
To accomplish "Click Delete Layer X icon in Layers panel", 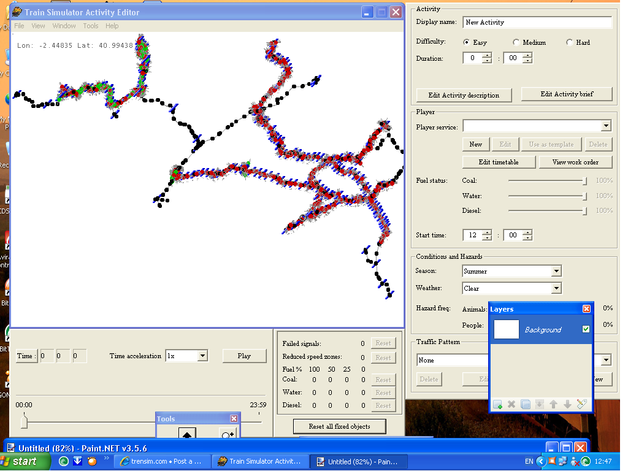I will pos(511,404).
